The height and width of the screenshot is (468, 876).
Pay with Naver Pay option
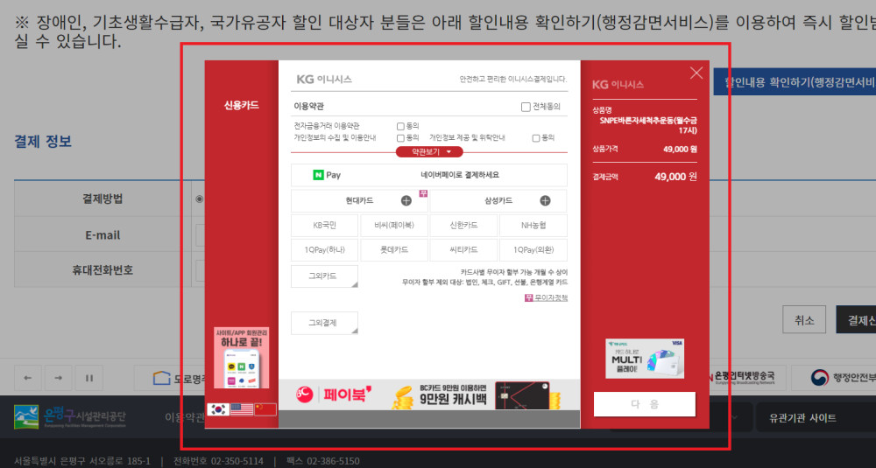tap(429, 175)
